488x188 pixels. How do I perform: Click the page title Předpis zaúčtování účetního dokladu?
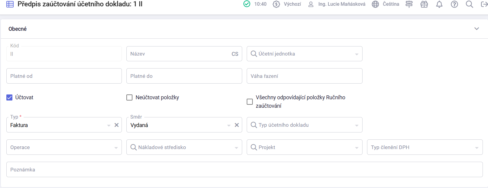(x=80, y=4)
